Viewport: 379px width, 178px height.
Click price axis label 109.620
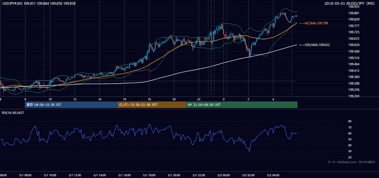pos(354,45)
